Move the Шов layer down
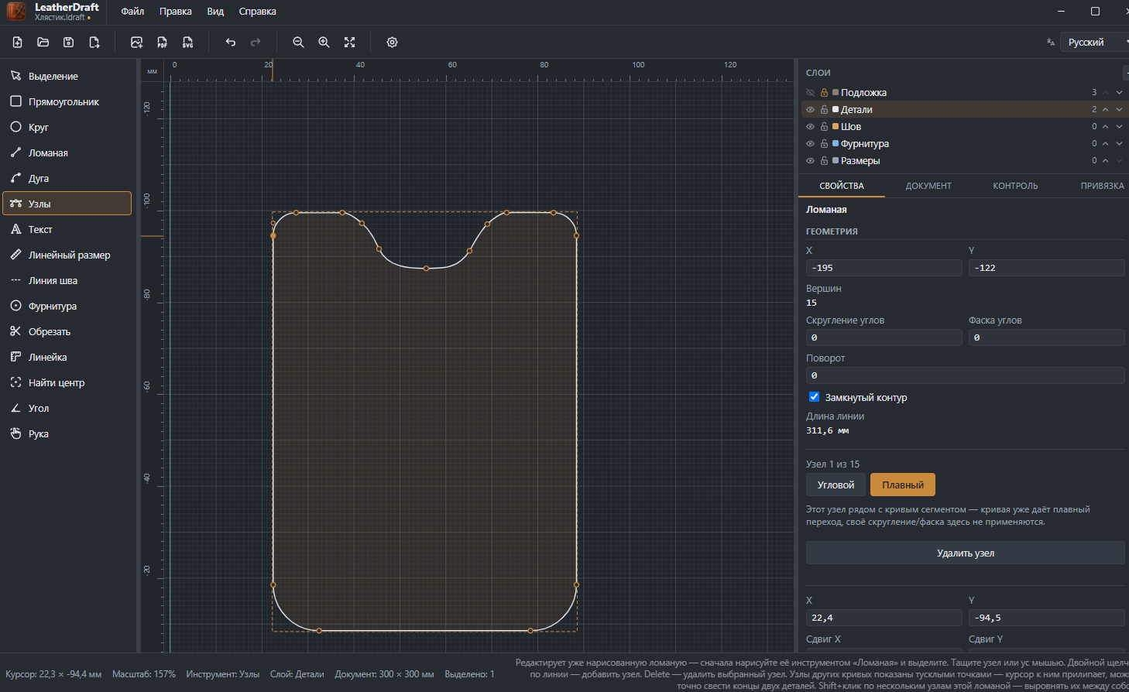 tap(1119, 127)
